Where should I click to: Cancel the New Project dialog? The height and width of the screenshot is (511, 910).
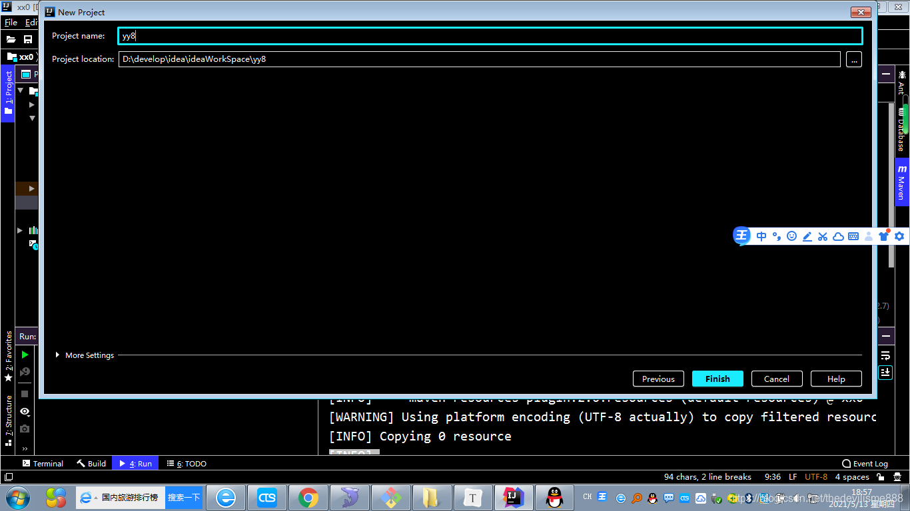tap(777, 379)
